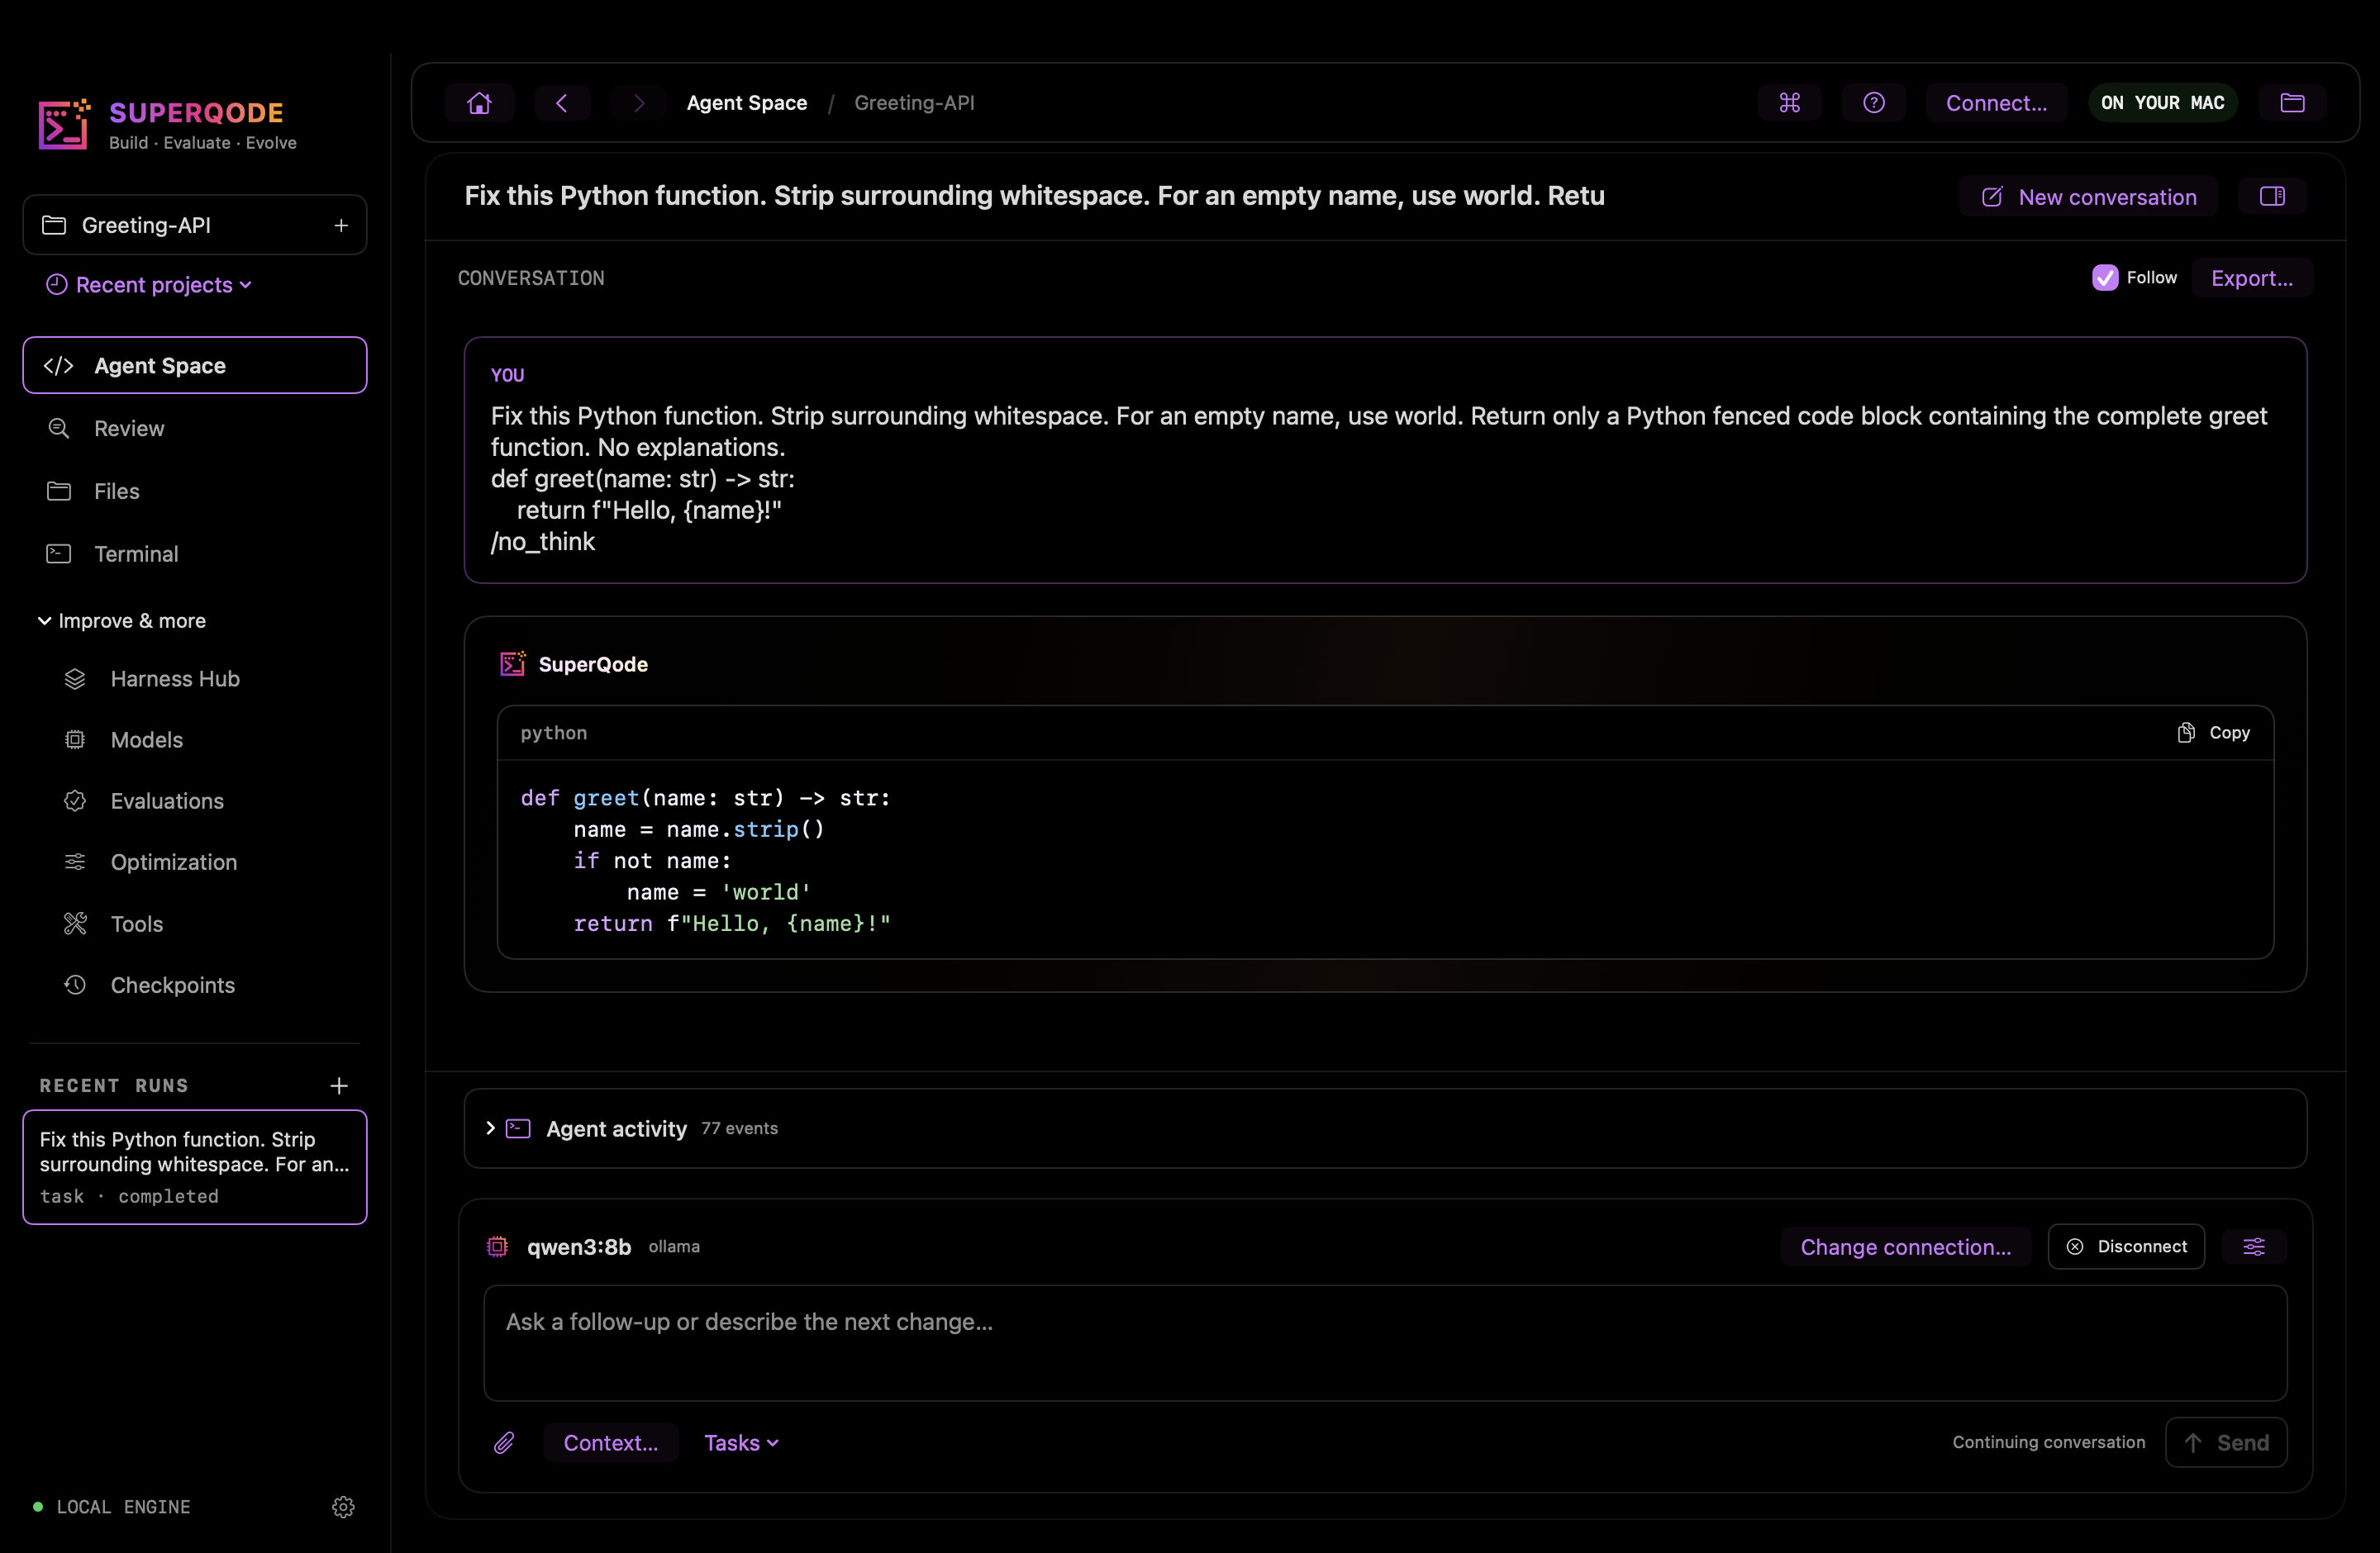Navigate back with left arrow

[x=562, y=103]
